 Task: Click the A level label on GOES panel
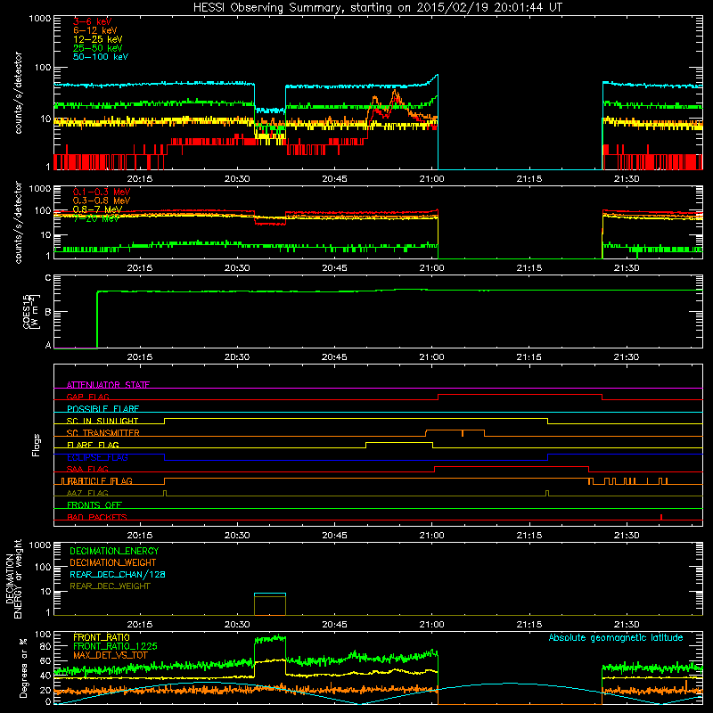coord(48,345)
